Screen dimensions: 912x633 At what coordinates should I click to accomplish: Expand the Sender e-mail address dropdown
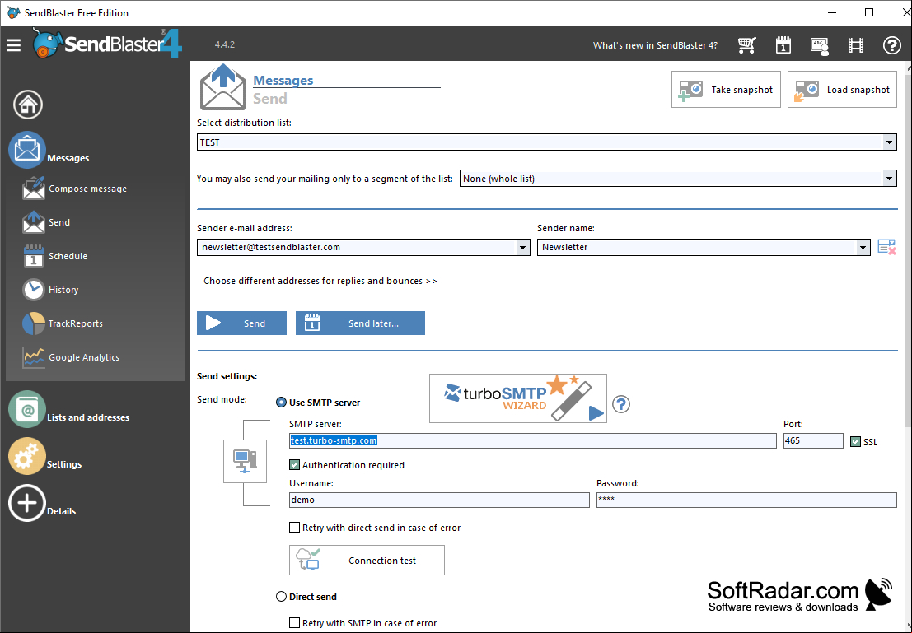522,247
